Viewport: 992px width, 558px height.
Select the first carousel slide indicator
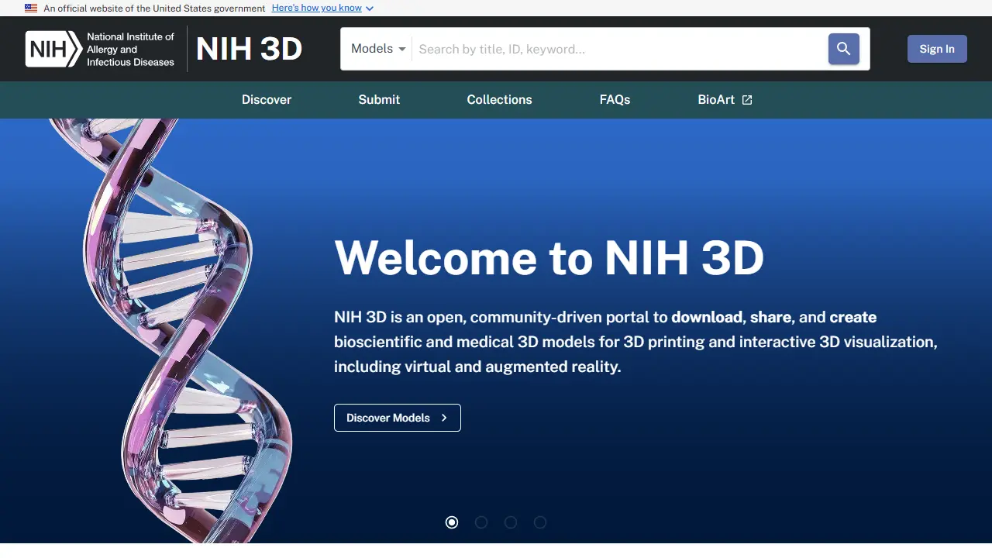[x=452, y=522]
